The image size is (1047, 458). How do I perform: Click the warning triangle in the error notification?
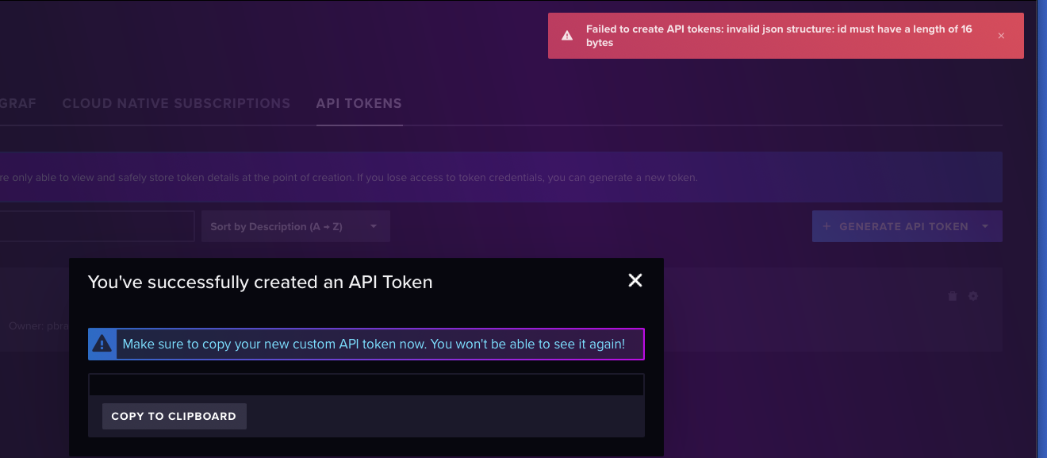(x=566, y=35)
